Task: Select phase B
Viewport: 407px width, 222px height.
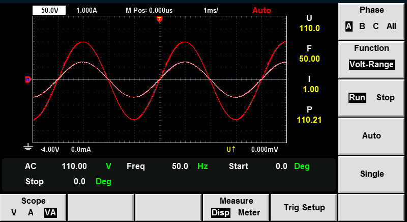Action: pos(362,26)
